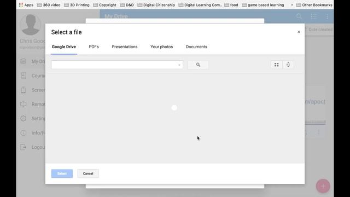
Task: Click the Logout sidebar icon
Action: [x=24, y=147]
